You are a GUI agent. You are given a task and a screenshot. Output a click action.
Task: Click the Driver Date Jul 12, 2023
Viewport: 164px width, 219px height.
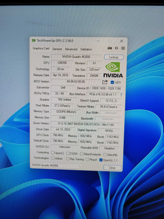(63, 130)
